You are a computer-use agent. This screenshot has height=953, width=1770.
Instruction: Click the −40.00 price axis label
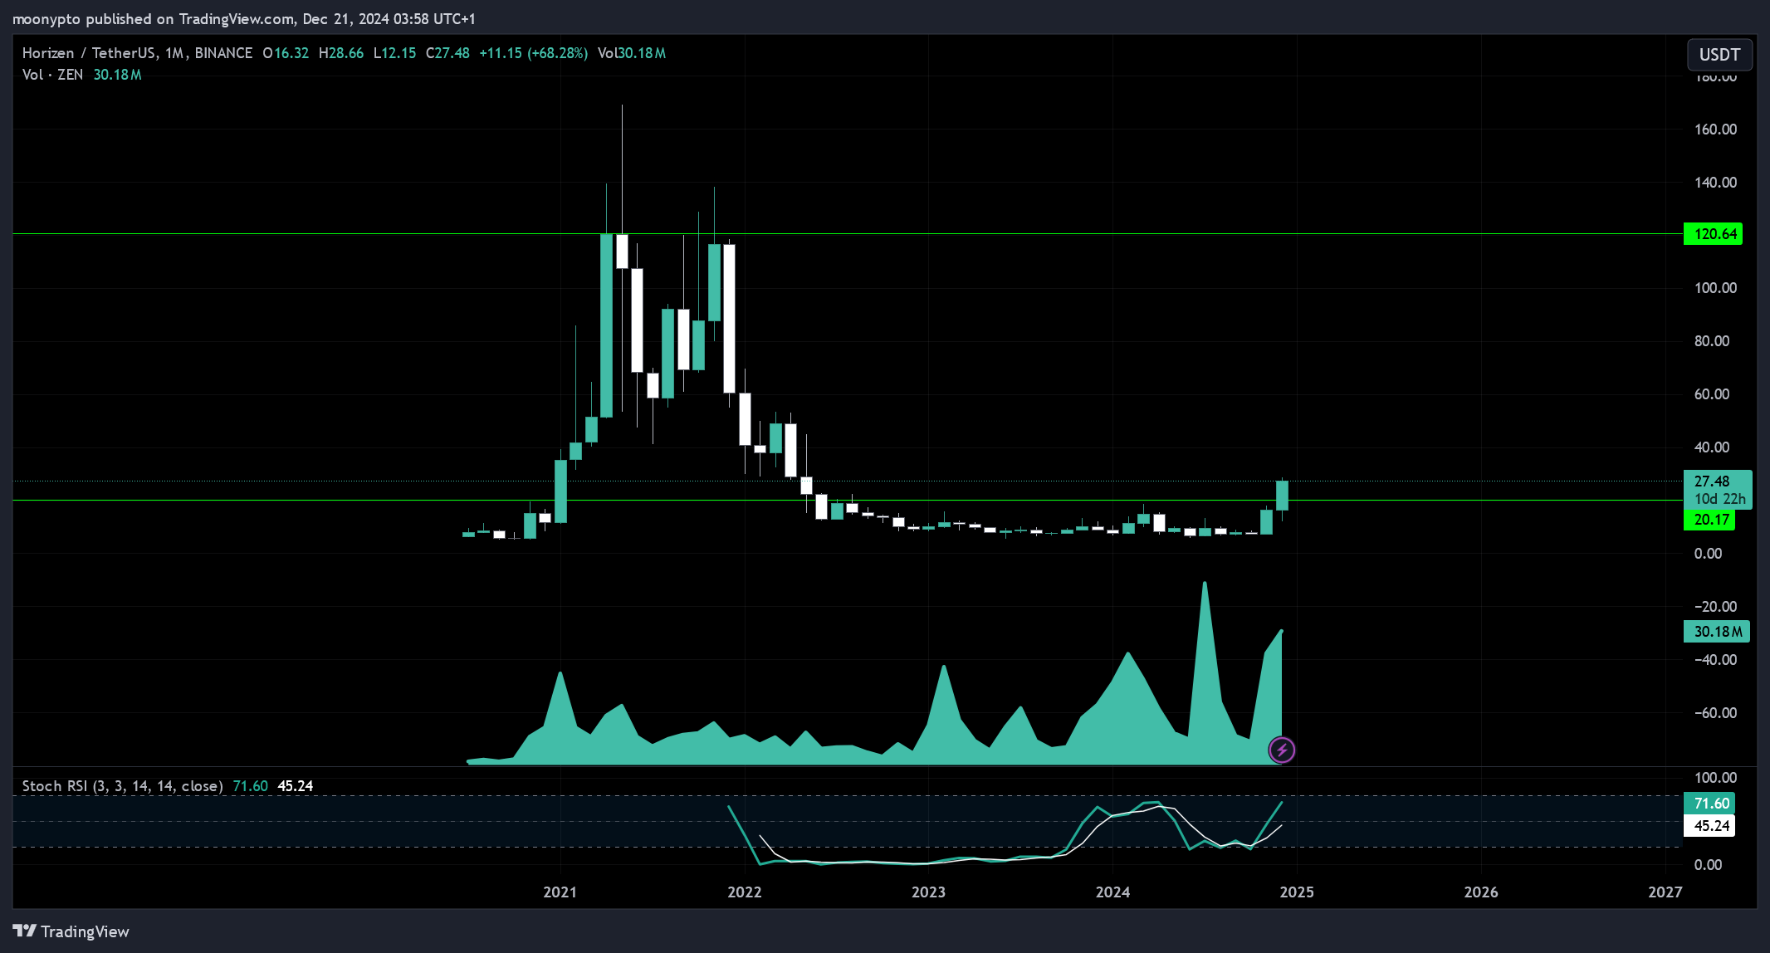point(1715,660)
